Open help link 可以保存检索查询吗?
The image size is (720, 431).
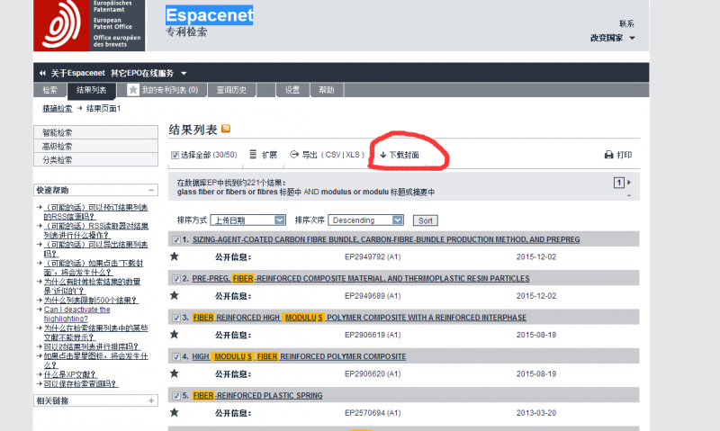coord(81,383)
